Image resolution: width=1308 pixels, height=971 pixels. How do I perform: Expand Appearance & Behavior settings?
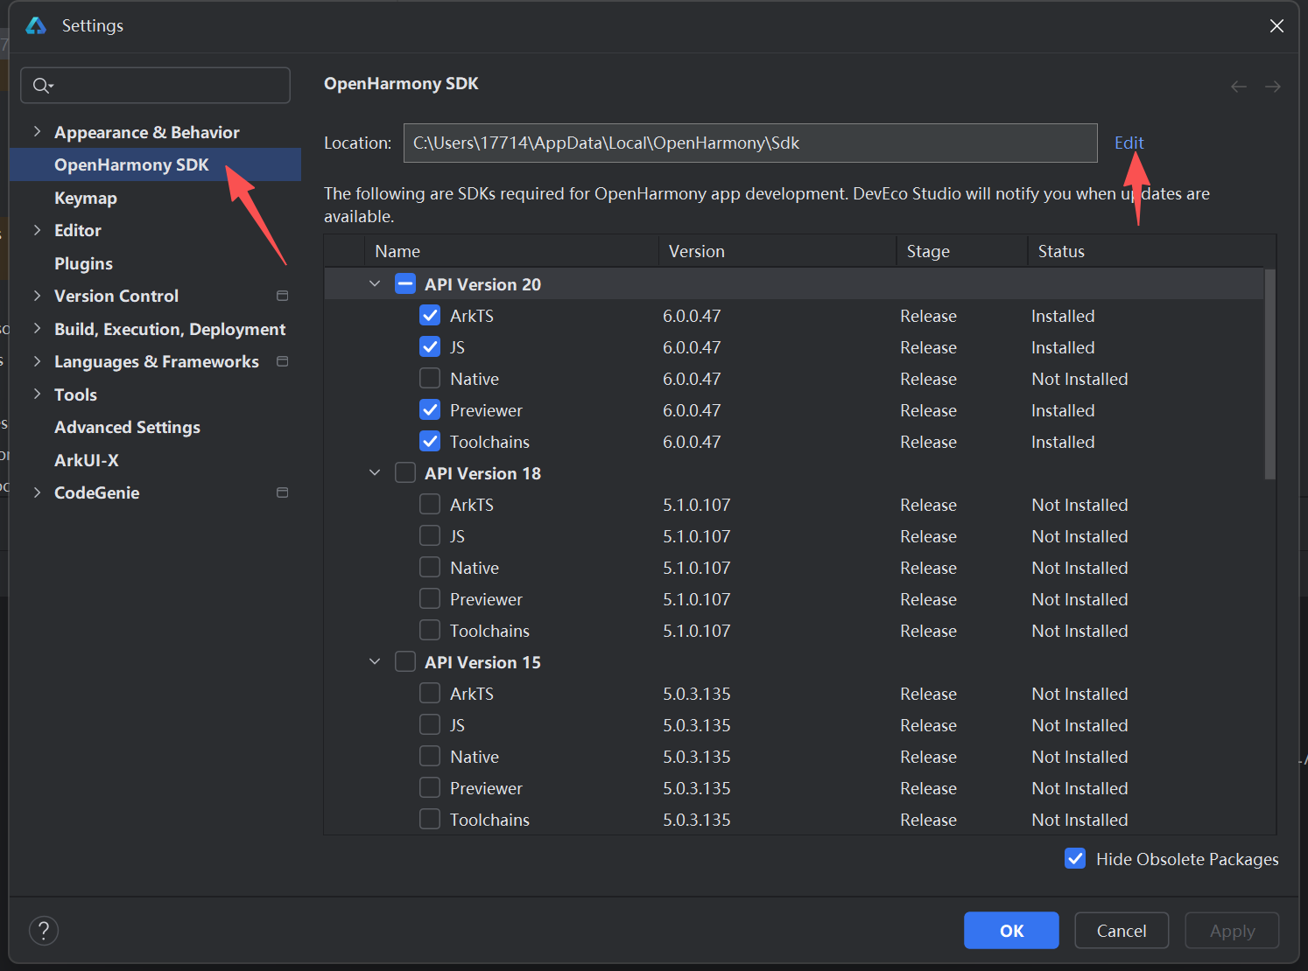point(37,132)
